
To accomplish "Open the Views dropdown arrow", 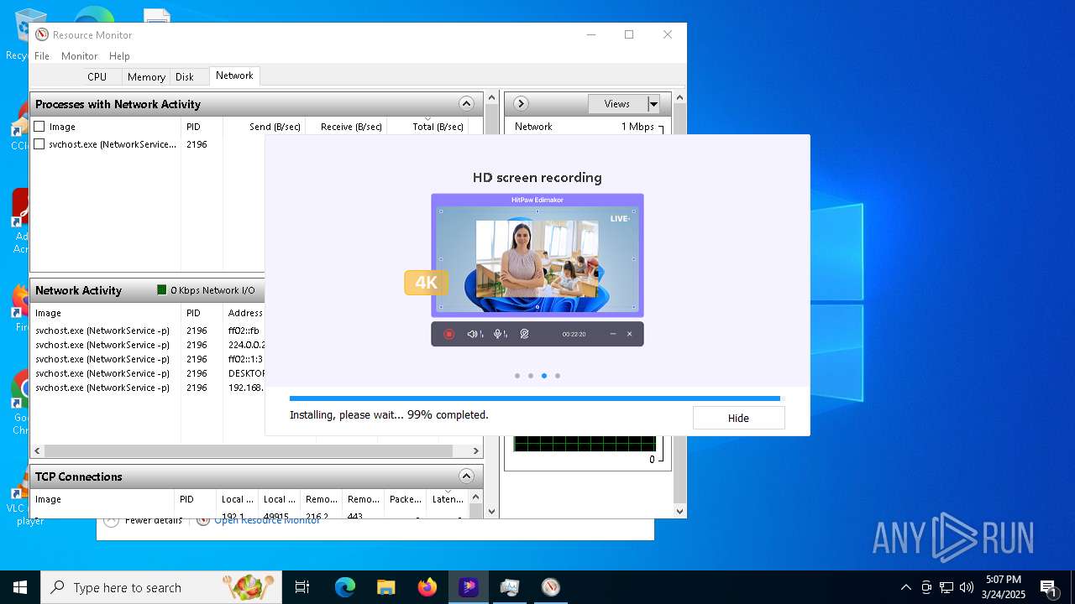I will click(653, 104).
